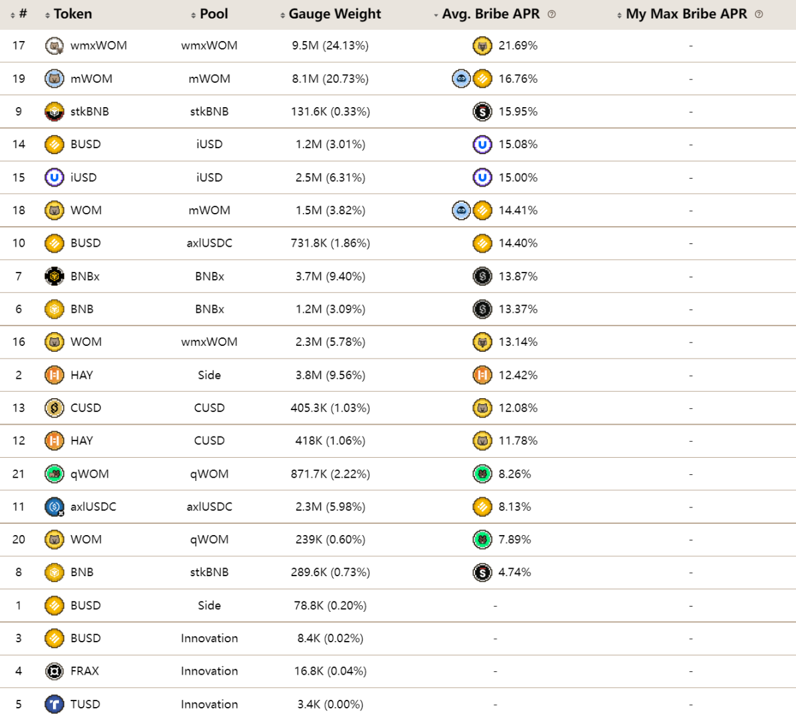Click the BNBx token icon in row 7

[54, 276]
